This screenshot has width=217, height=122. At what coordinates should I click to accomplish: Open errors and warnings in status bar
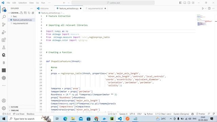[6, 114]
